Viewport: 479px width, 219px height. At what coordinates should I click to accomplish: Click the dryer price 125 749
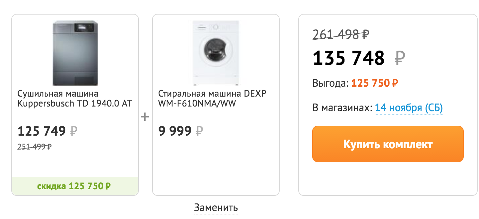(x=42, y=132)
